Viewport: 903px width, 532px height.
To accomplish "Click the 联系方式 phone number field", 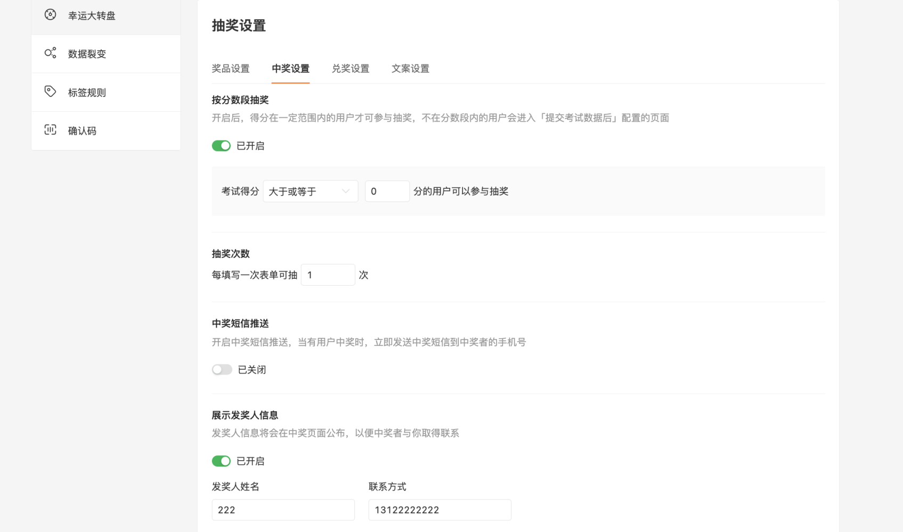I will pos(440,510).
